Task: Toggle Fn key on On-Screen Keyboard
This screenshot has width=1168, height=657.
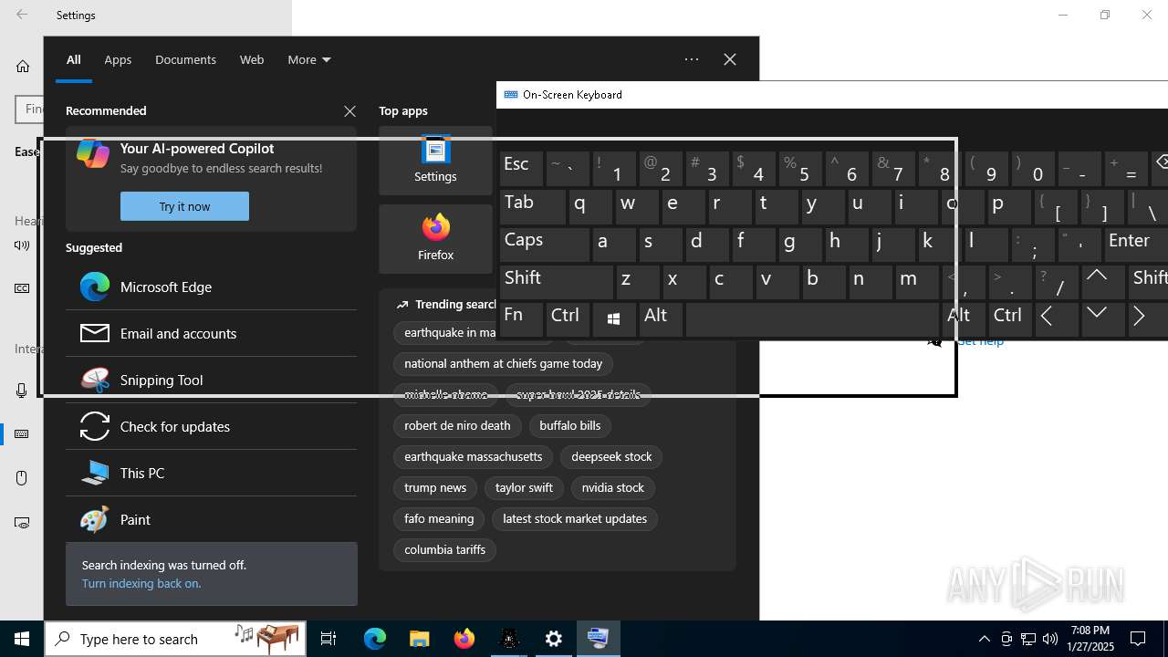Action: click(x=521, y=319)
